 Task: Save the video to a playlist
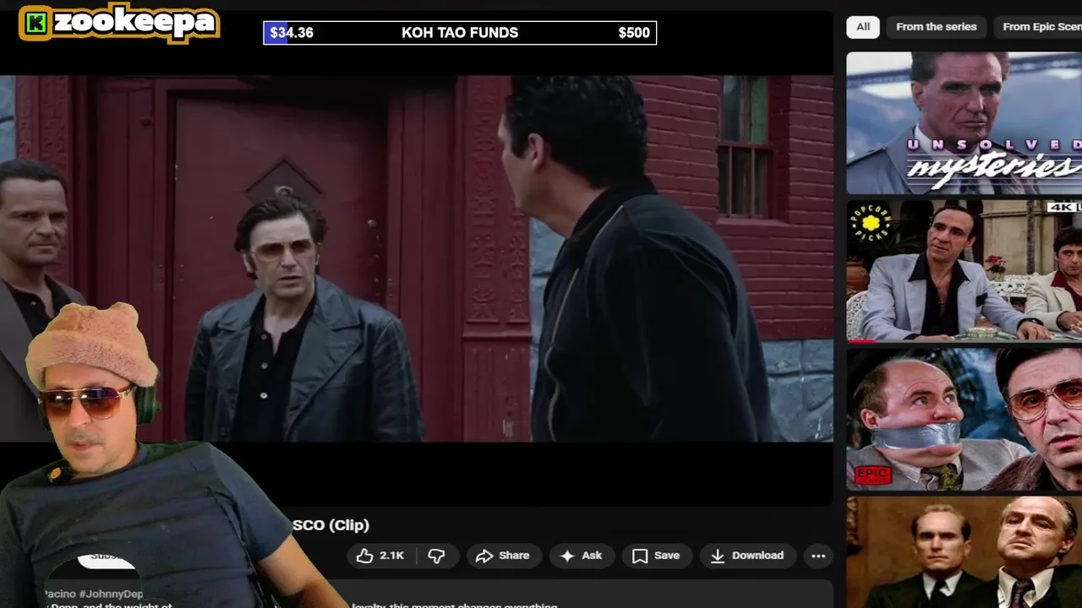coord(656,556)
